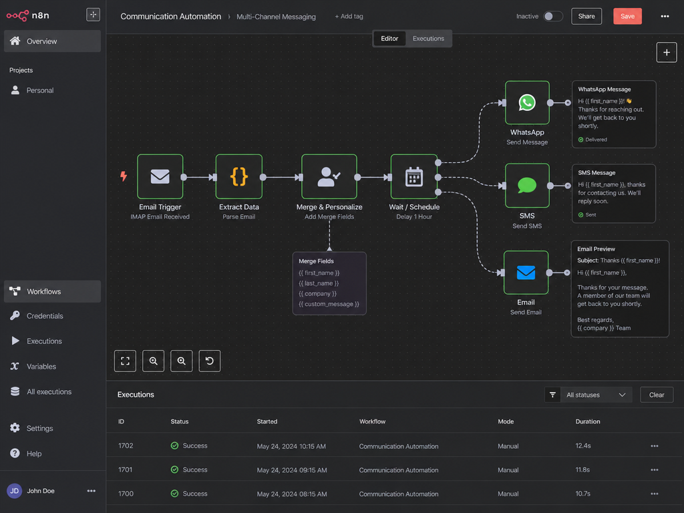Click the Email Preview note
The width and height of the screenshot is (684, 513).
pyautogui.click(x=620, y=289)
